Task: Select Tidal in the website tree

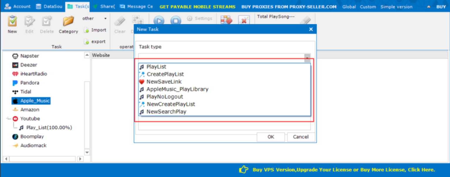Action: [21, 92]
